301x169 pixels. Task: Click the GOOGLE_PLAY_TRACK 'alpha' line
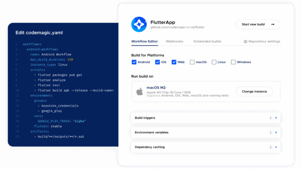62,121
